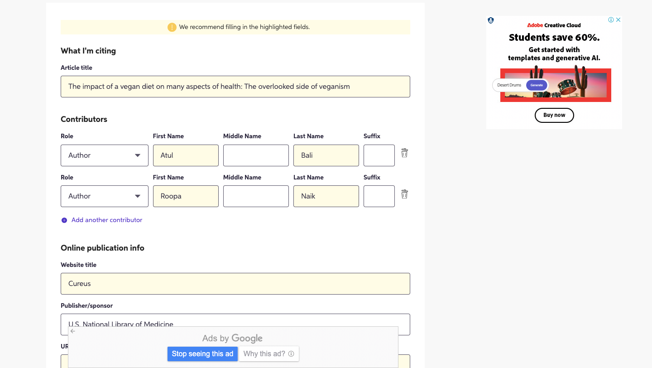Click the ad info icon on Adobe ad
Viewport: 652px width, 368px height.
611,20
